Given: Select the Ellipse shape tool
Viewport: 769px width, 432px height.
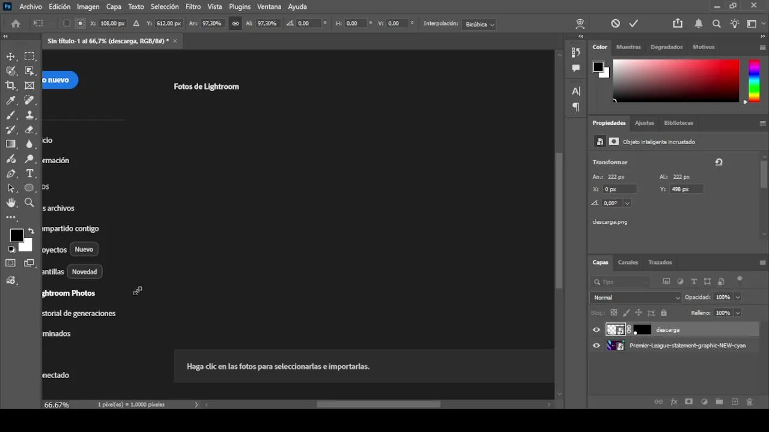Looking at the screenshot, I should tap(29, 188).
